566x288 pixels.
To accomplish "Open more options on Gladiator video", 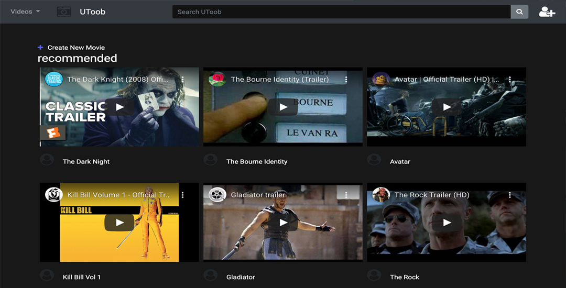I will pos(346,195).
